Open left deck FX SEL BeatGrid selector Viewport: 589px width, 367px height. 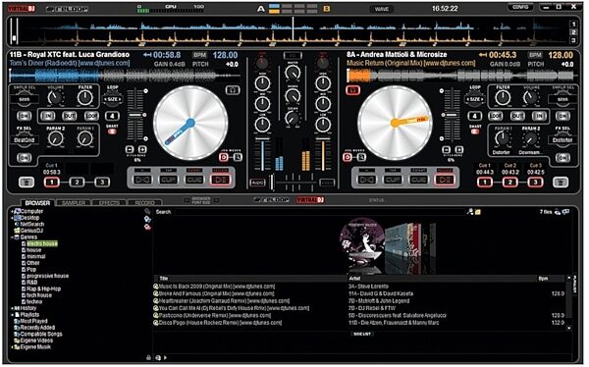click(24, 140)
